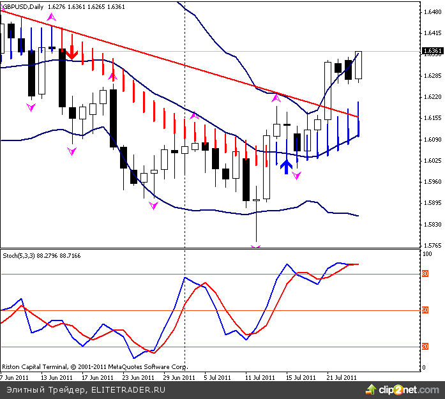Click the 1.6480 price on the scale
This screenshot has height=399, width=445.
tap(432, 11)
